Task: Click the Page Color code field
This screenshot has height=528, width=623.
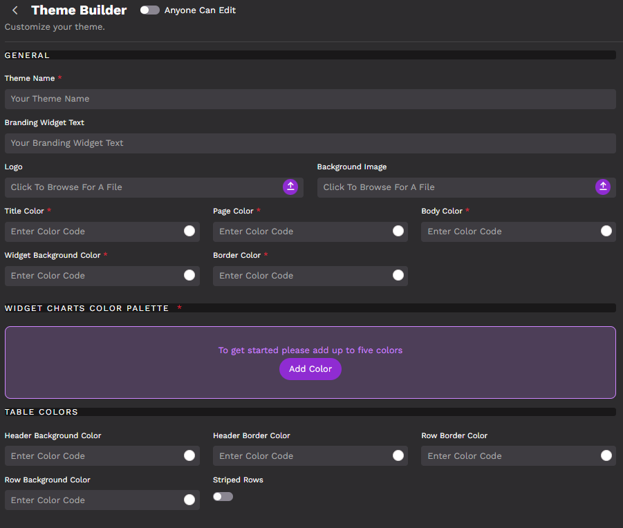Action: click(x=310, y=232)
